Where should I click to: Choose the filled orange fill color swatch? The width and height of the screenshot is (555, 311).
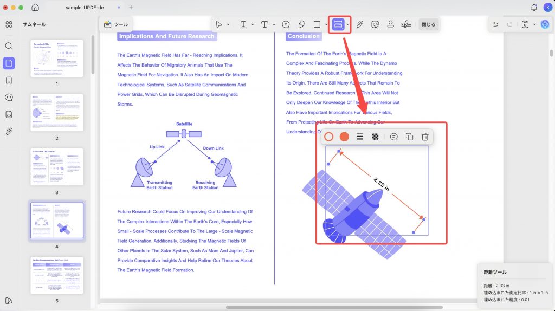point(344,137)
